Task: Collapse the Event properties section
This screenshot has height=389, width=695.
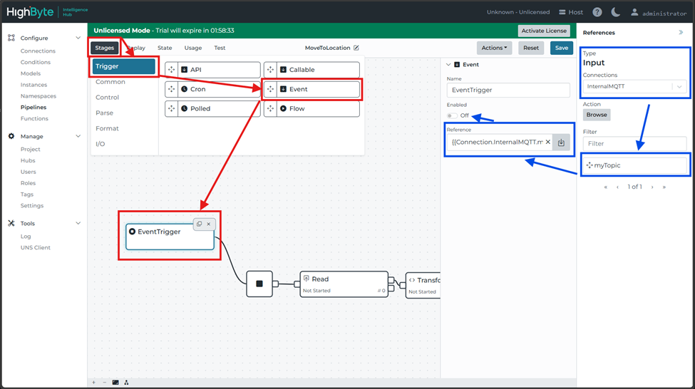Action: (448, 65)
